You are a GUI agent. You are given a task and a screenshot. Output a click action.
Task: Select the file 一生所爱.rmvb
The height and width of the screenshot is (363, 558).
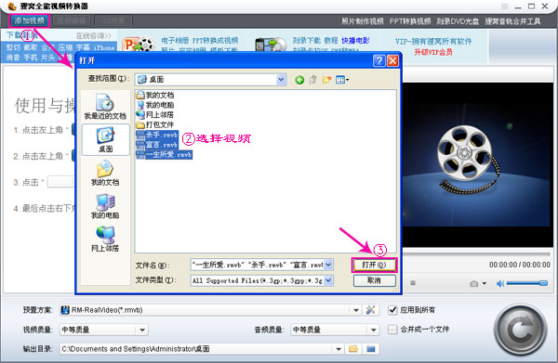point(165,154)
